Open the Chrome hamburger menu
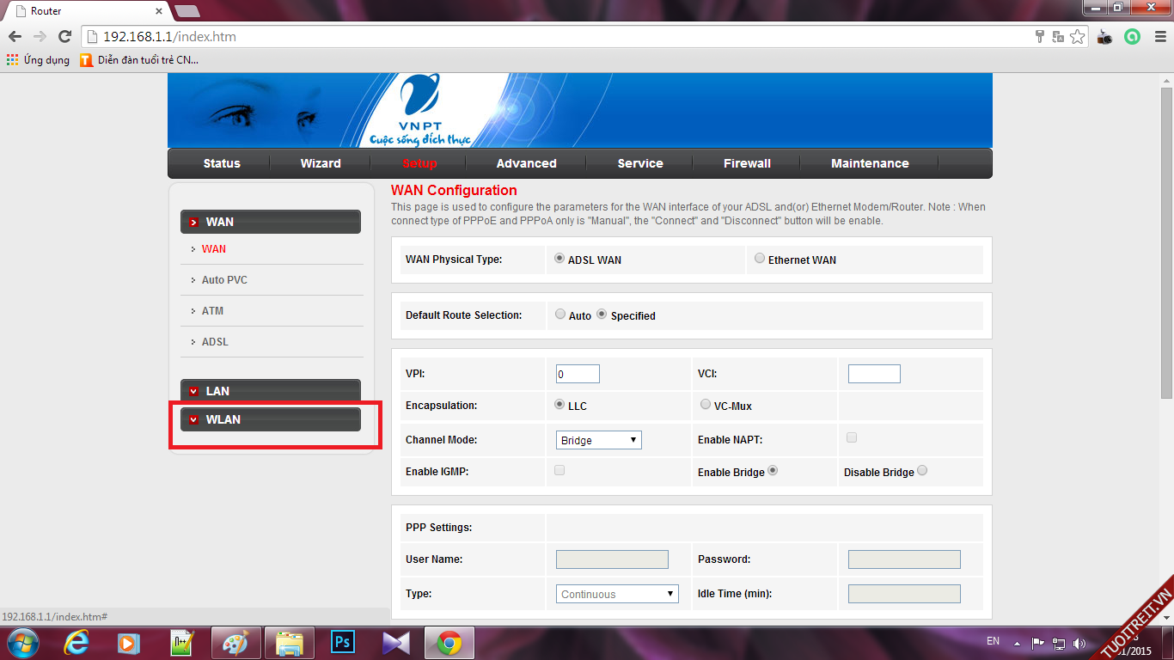1174x660 pixels. click(1157, 37)
